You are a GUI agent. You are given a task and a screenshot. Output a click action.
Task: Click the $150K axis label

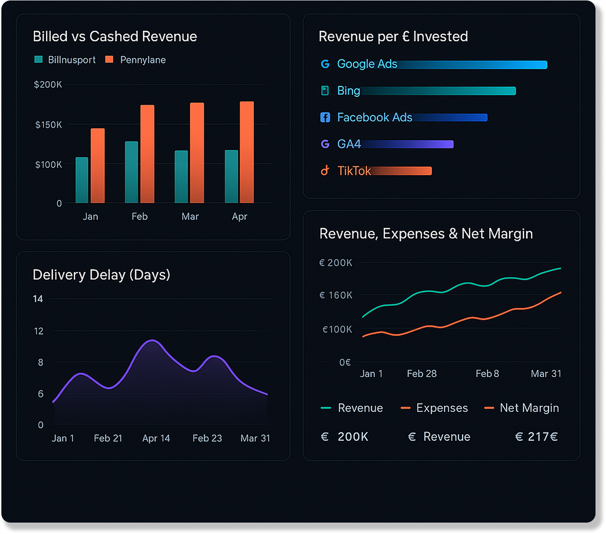[48, 124]
